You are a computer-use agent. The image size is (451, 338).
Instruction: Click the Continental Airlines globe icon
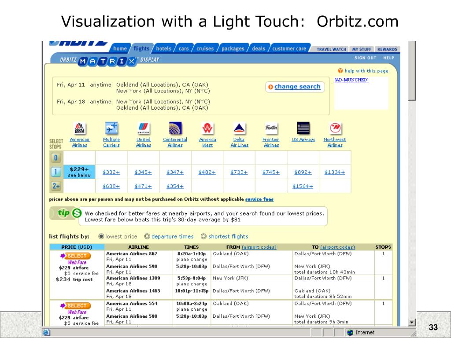(x=175, y=128)
